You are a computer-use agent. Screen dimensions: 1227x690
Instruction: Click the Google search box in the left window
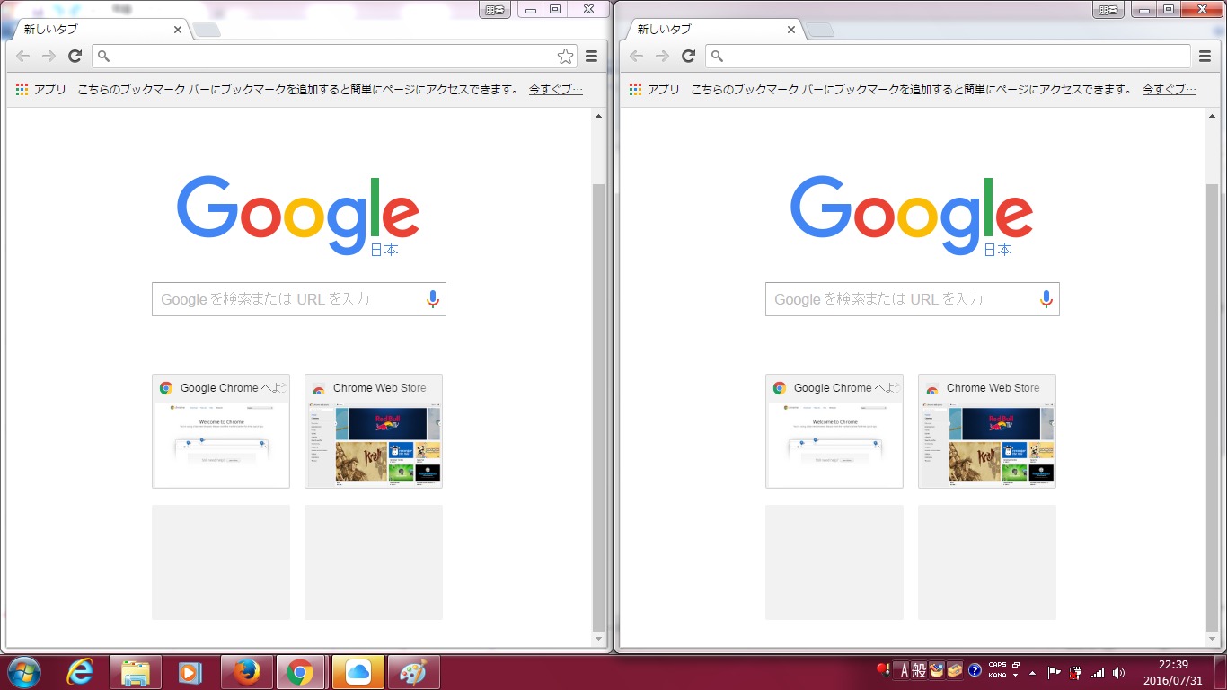(x=298, y=299)
